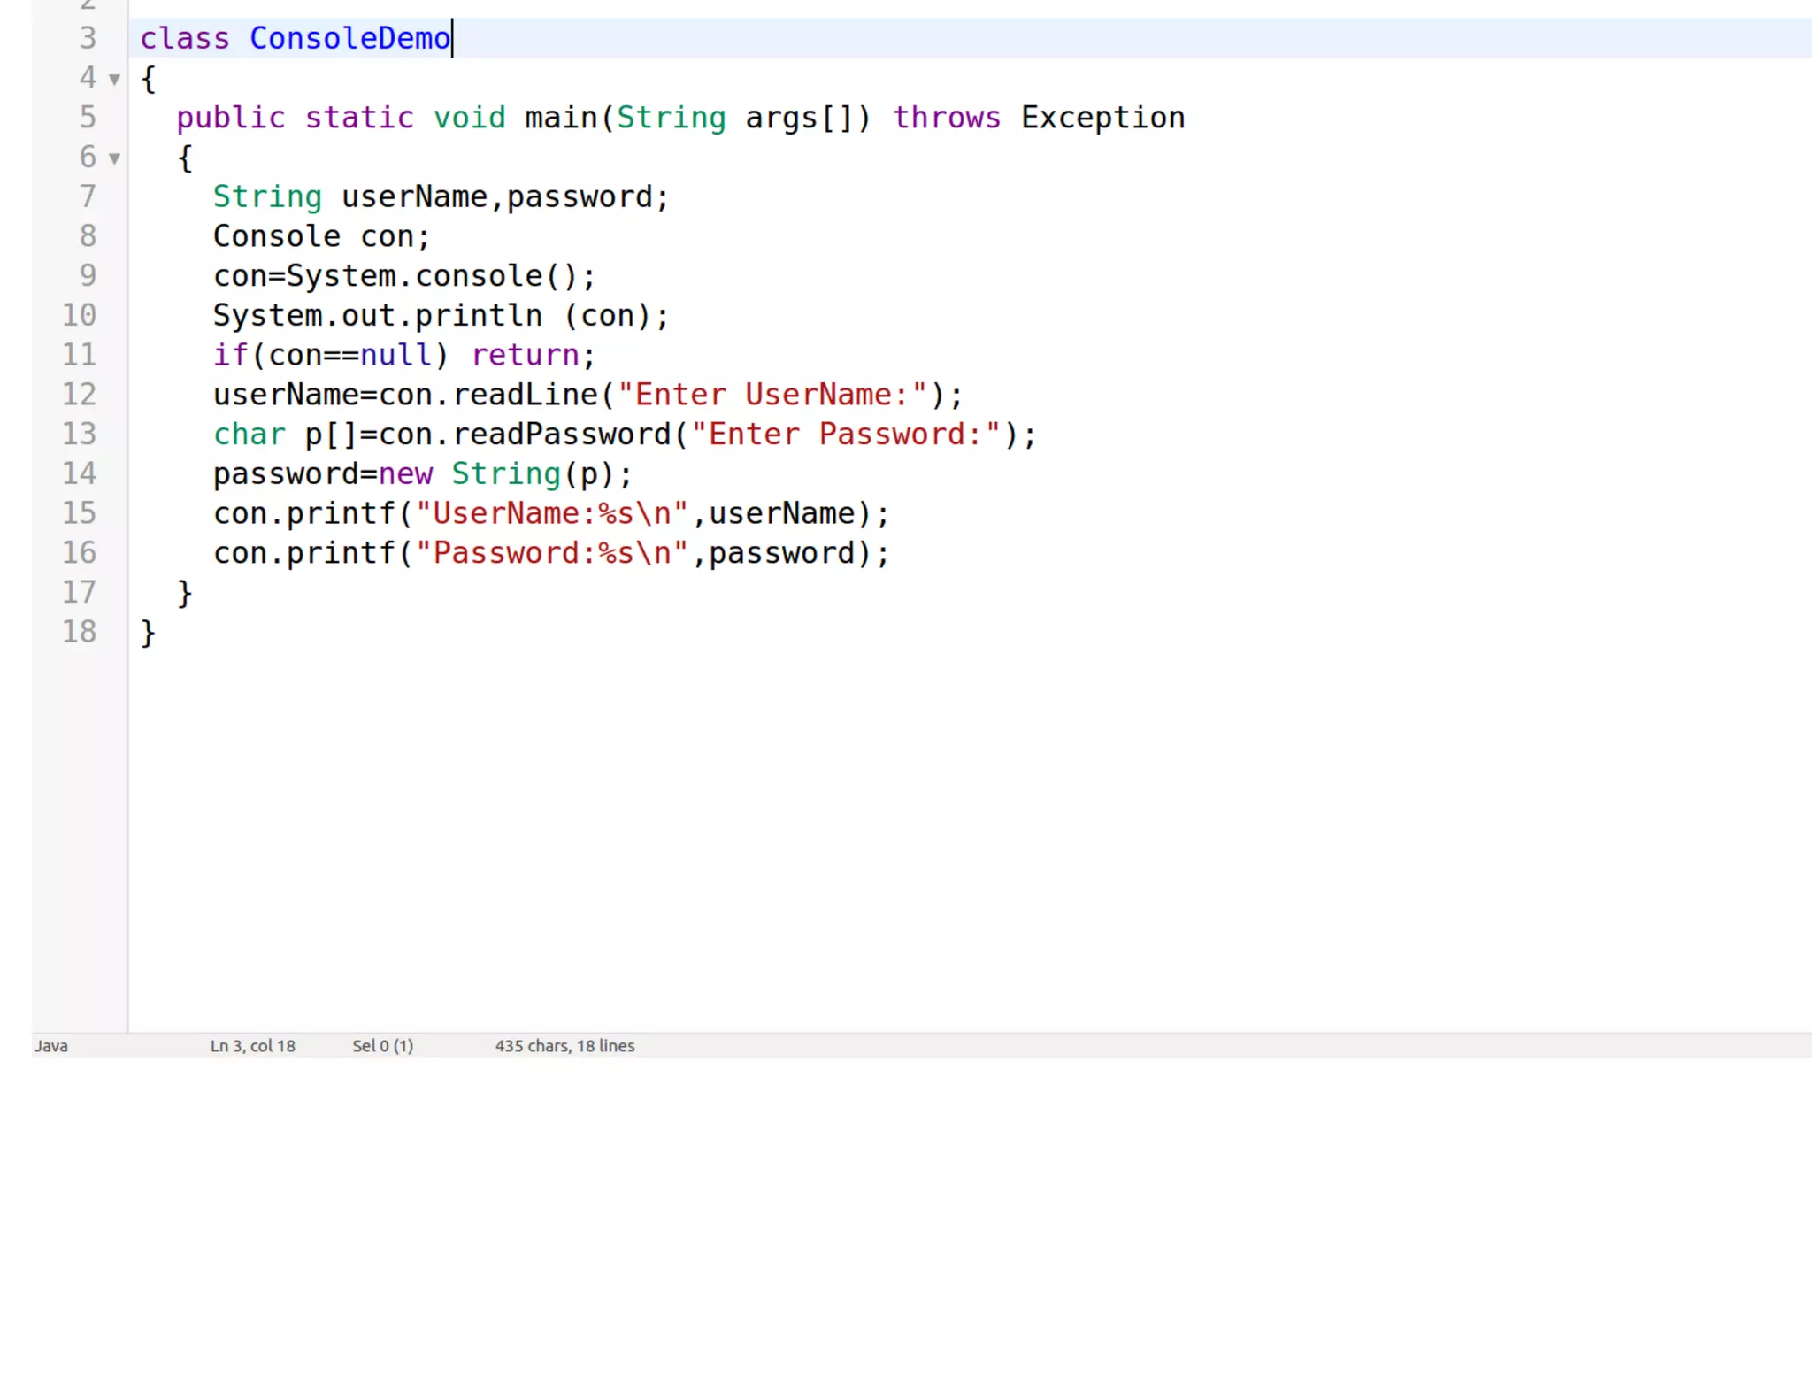Click the readPassword method call
1812x1400 pixels.
[562, 435]
